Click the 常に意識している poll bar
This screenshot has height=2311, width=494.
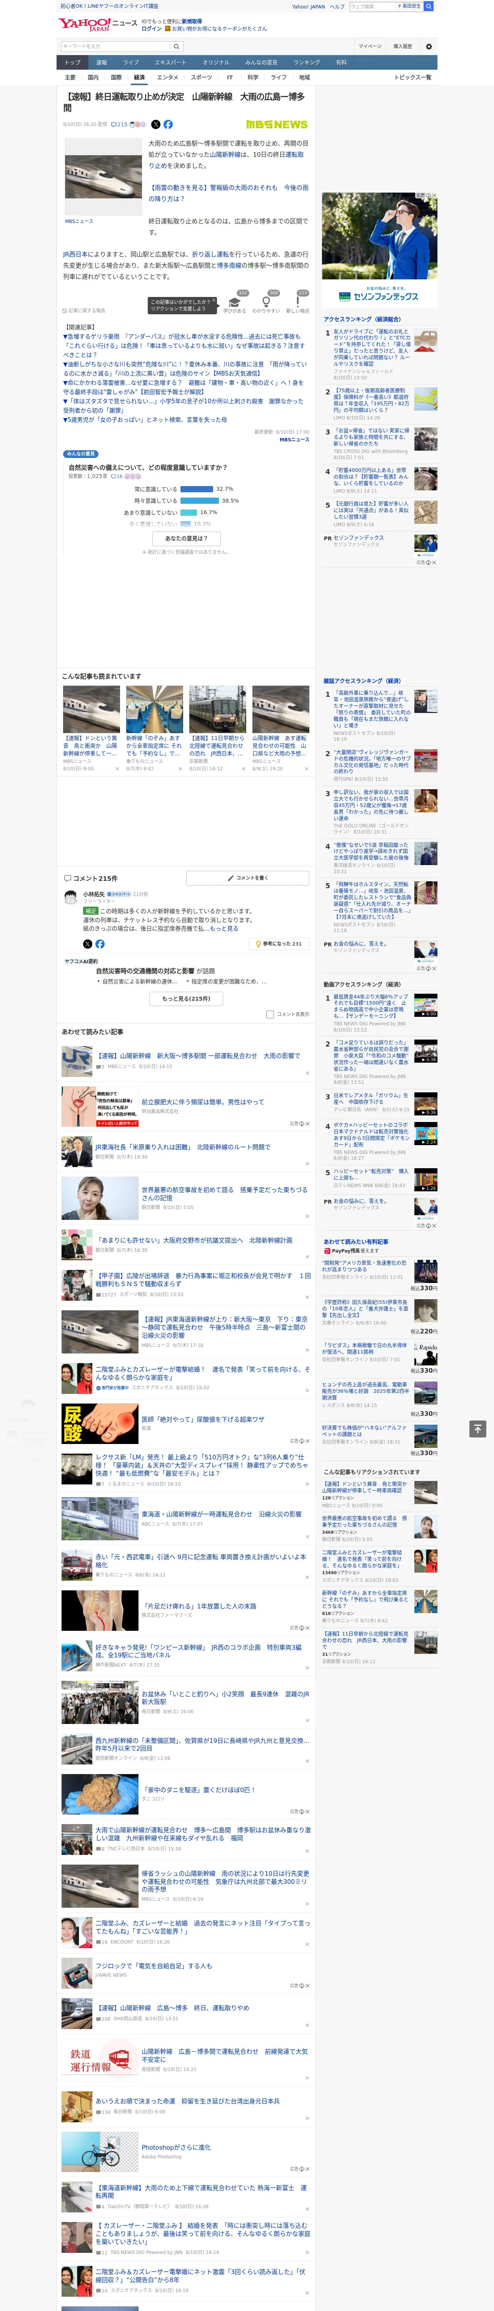pyautogui.click(x=197, y=489)
